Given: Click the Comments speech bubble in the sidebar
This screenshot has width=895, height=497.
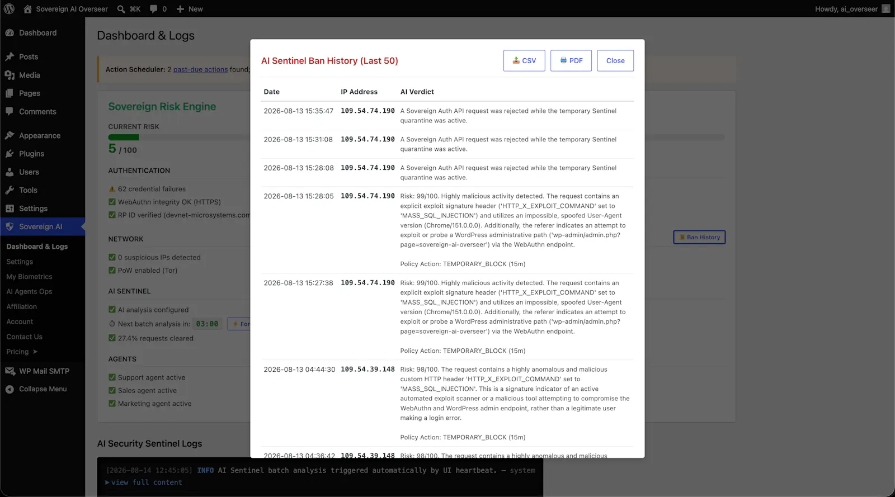Looking at the screenshot, I should click(x=10, y=112).
